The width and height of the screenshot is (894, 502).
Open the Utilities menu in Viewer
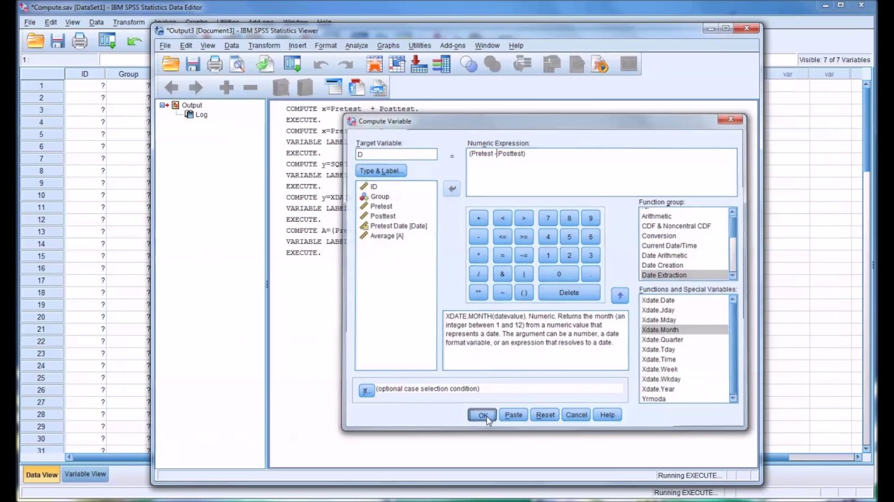420,45
